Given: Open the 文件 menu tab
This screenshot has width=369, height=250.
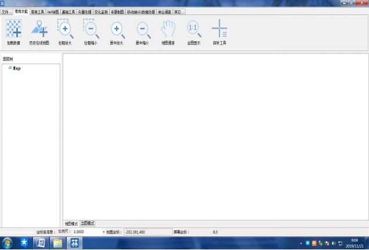Looking at the screenshot, I should (x=6, y=11).
